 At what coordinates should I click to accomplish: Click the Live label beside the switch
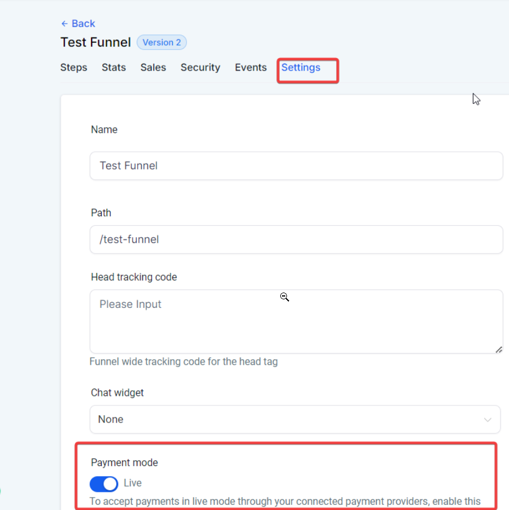click(133, 483)
